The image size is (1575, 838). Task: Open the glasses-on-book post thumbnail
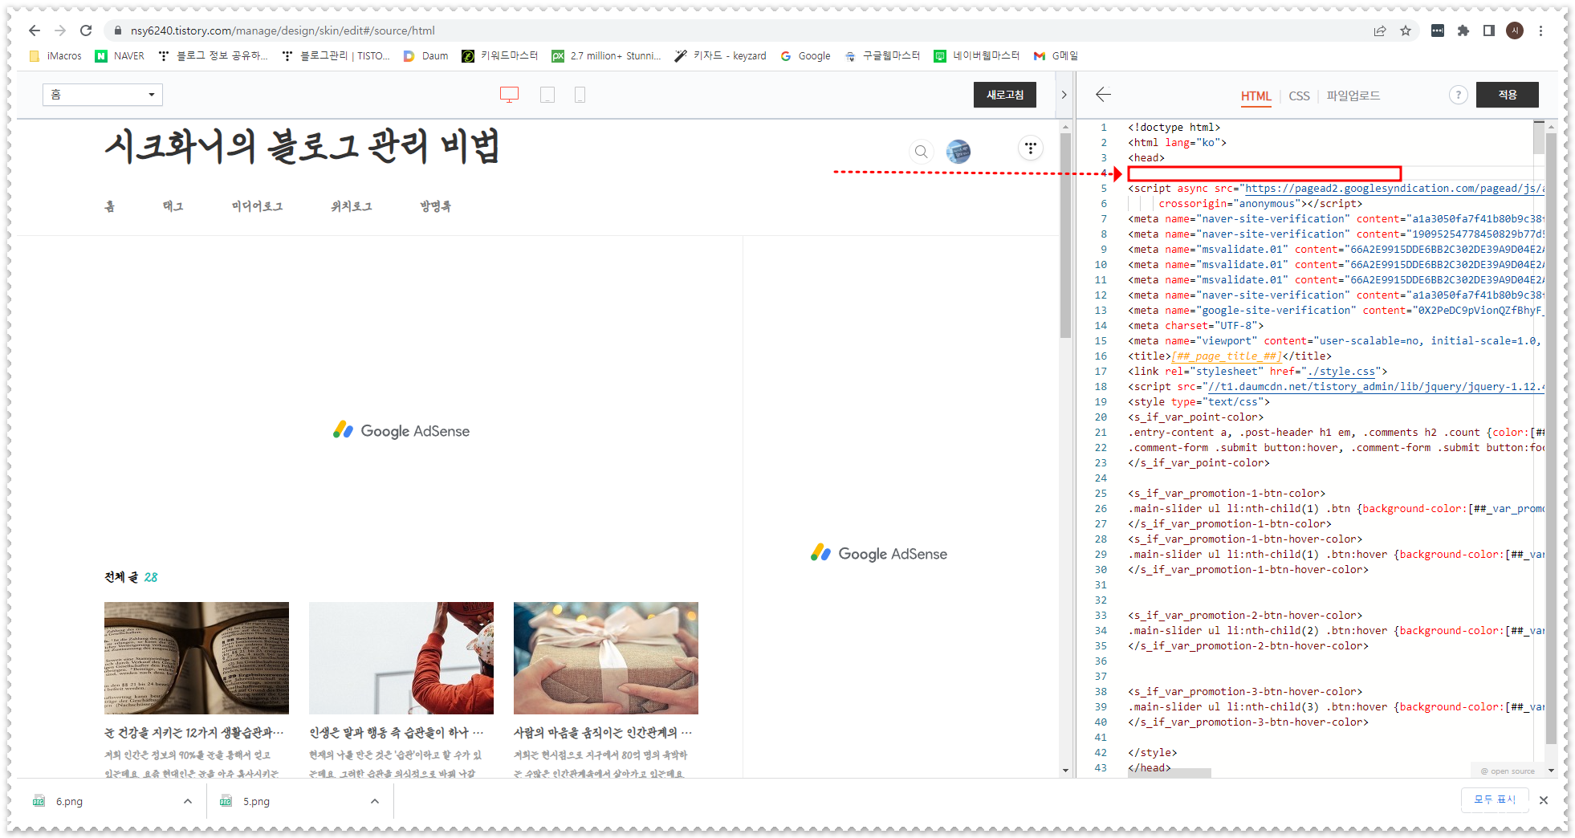(x=197, y=658)
